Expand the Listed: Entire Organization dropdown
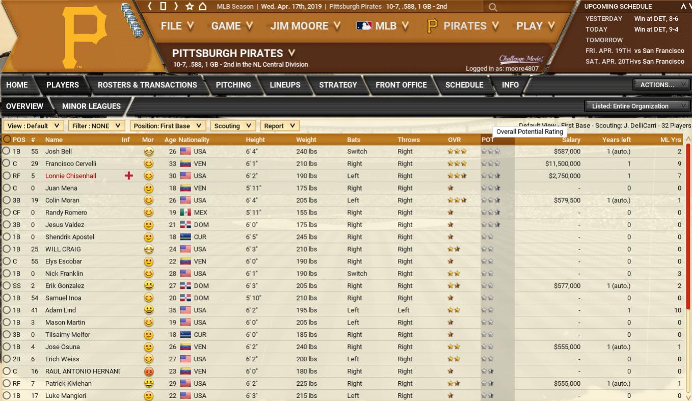Image resolution: width=692 pixels, height=401 pixels. coord(637,106)
